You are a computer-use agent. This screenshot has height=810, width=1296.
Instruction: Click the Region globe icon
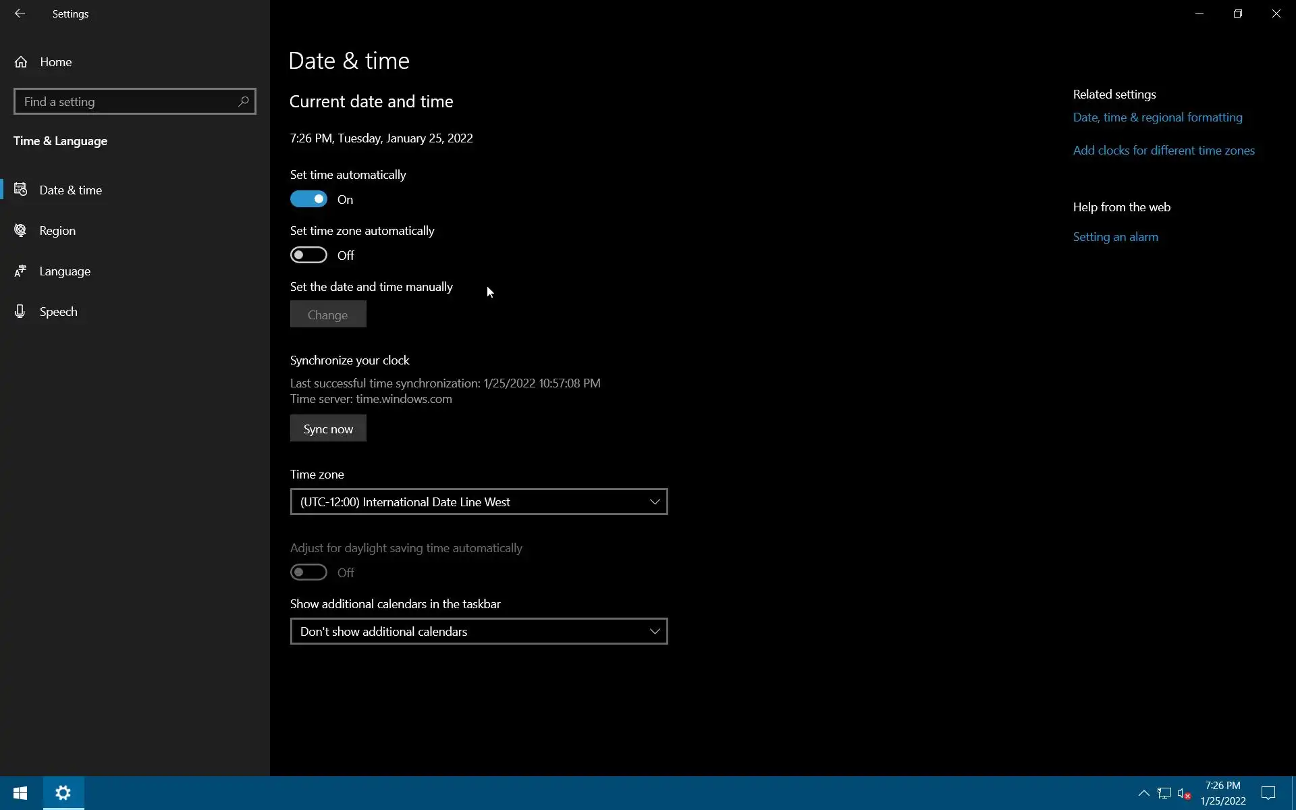(x=20, y=231)
